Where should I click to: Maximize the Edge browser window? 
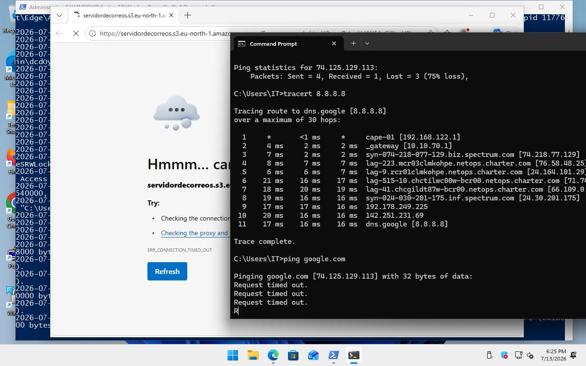[492, 15]
